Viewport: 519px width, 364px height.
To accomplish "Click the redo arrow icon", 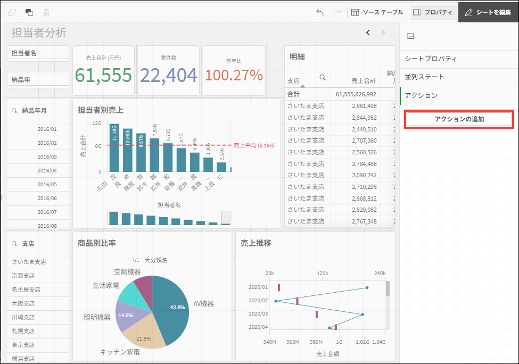I will (x=336, y=12).
